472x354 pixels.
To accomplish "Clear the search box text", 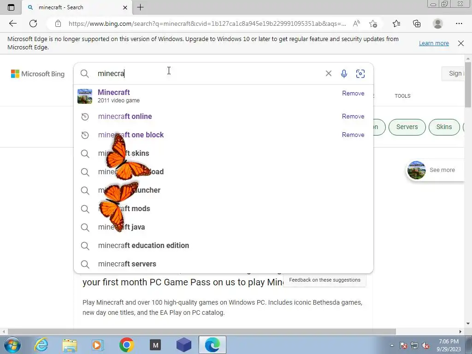I will 328,73.
